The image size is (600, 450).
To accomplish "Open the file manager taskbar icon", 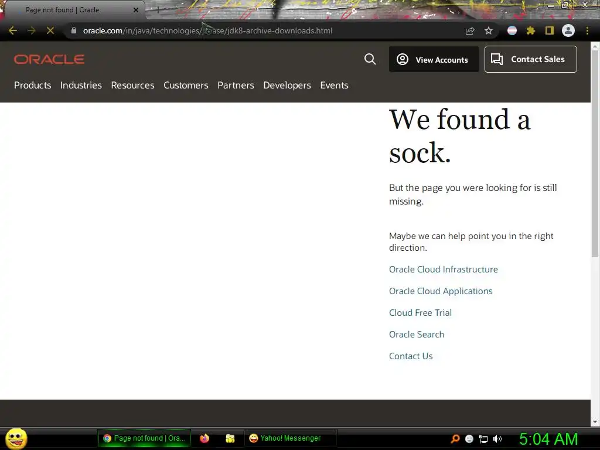I will [230, 438].
